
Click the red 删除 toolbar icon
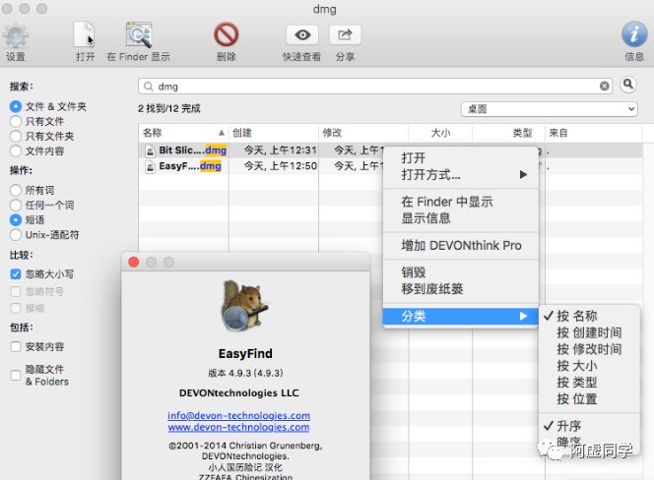pos(227,34)
